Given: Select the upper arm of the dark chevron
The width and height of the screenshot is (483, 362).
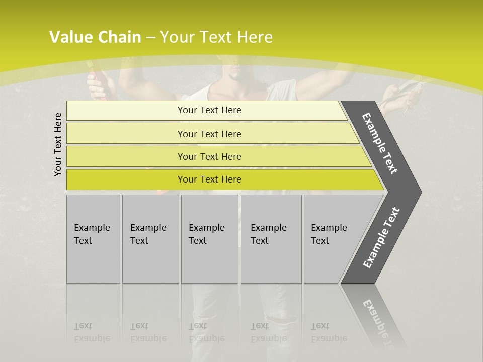Looking at the screenshot, I should [x=381, y=145].
